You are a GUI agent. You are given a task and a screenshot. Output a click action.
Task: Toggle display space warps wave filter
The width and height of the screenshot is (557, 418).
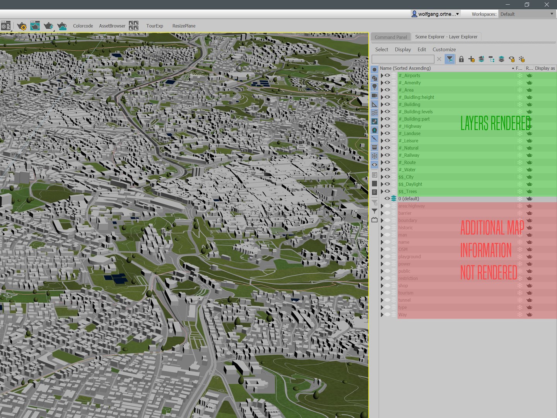374,113
